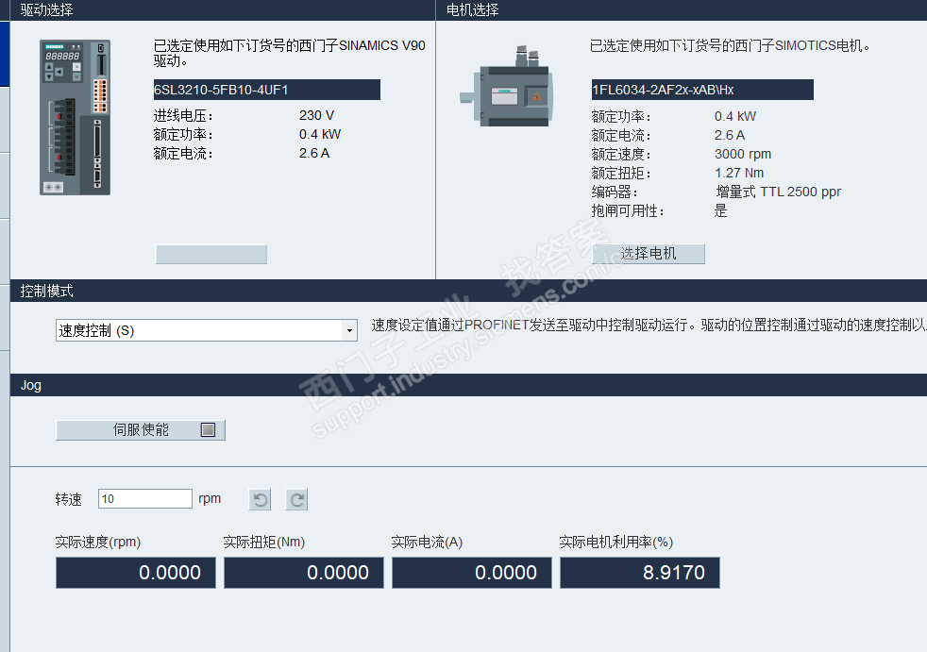The width and height of the screenshot is (927, 652).
Task: Click the 进线电压 value 230 V
Action: coord(316,115)
